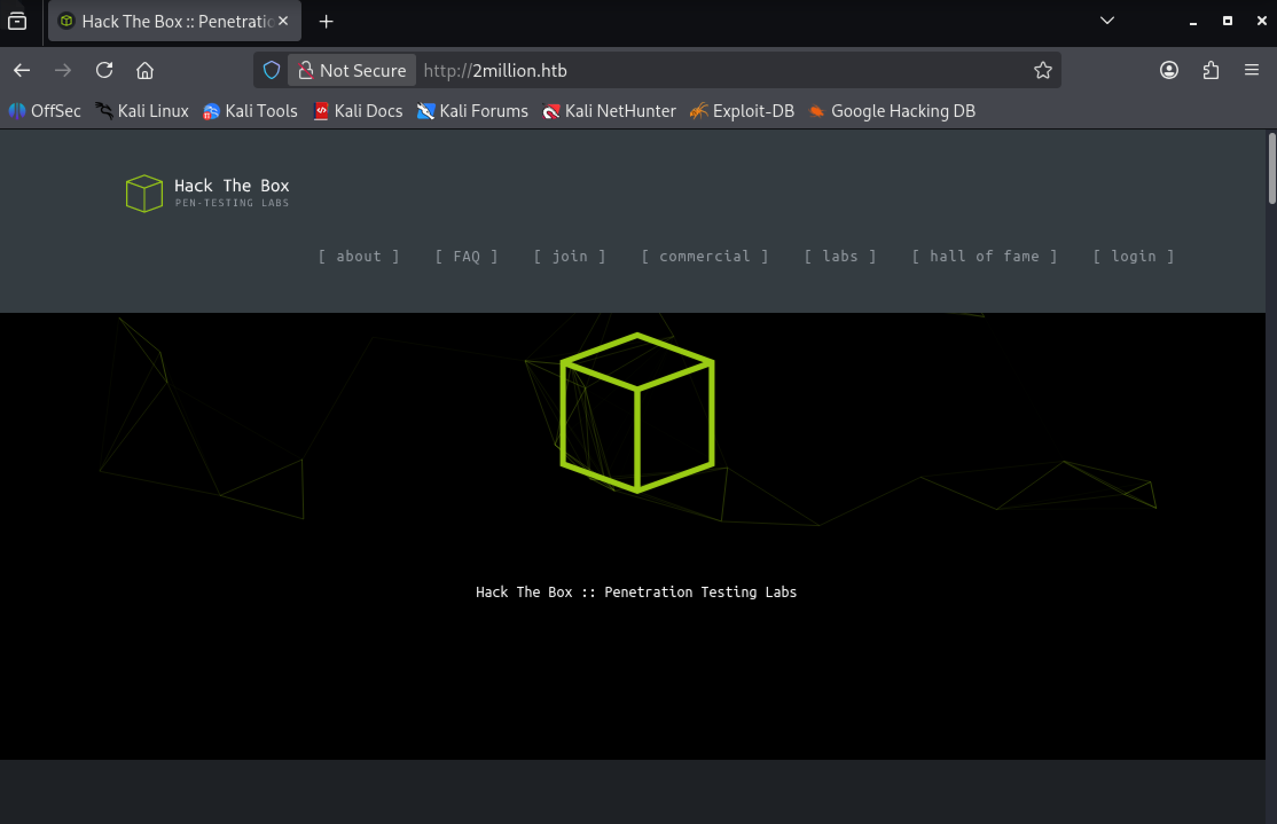Open the commercial menu item

(x=704, y=256)
